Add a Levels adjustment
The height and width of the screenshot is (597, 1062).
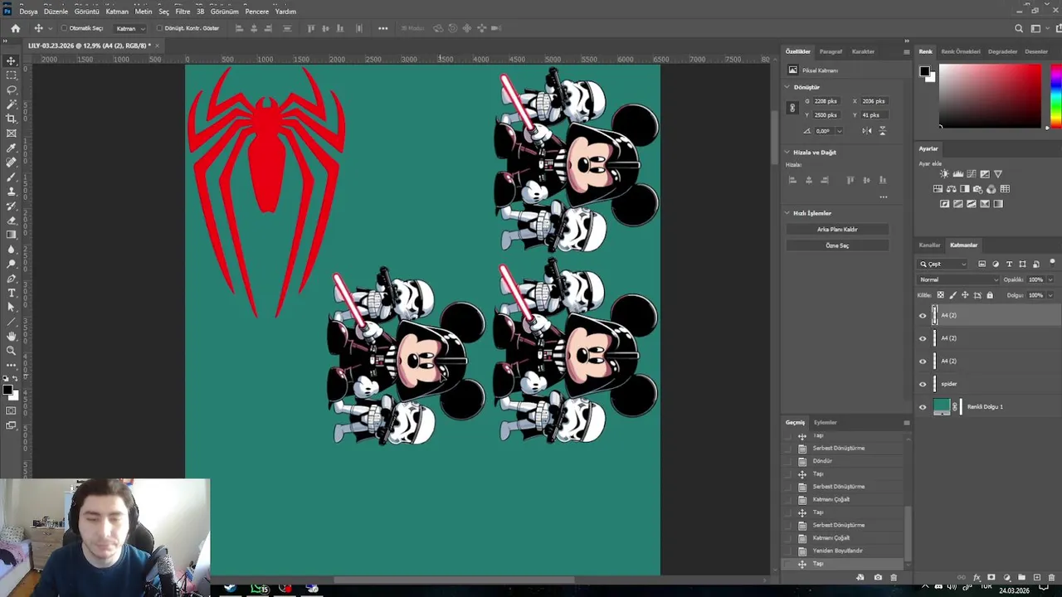tap(958, 174)
